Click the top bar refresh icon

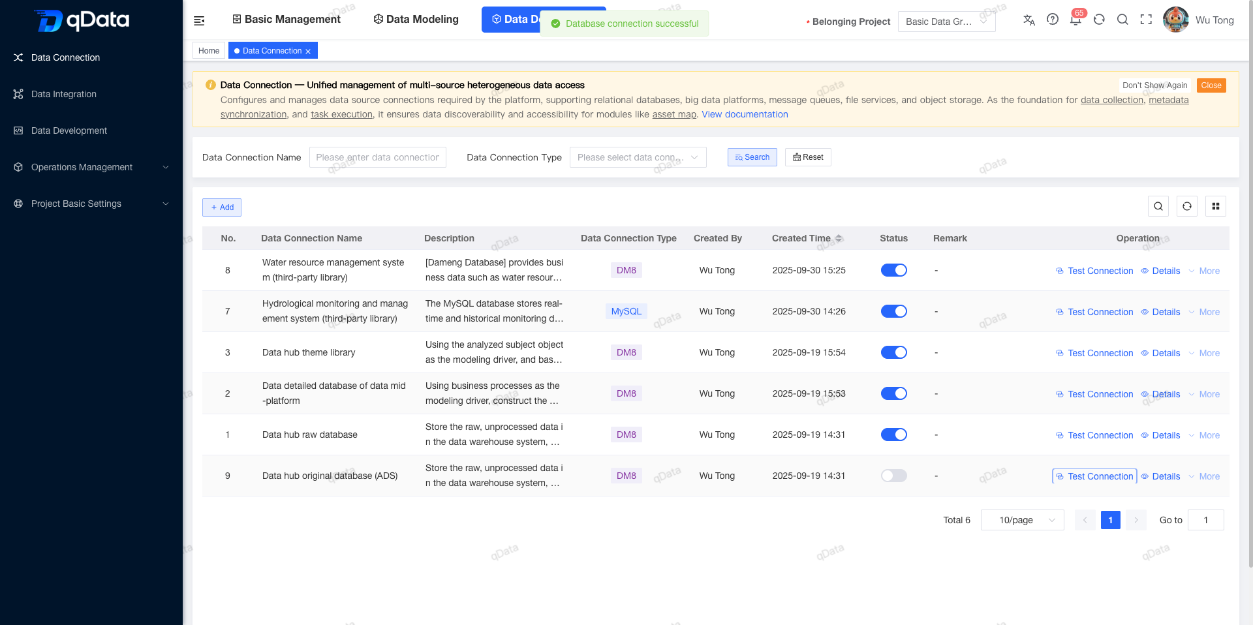[x=1100, y=20]
